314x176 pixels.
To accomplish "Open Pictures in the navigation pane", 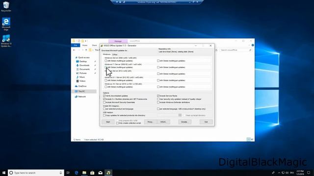I will point(81,73).
